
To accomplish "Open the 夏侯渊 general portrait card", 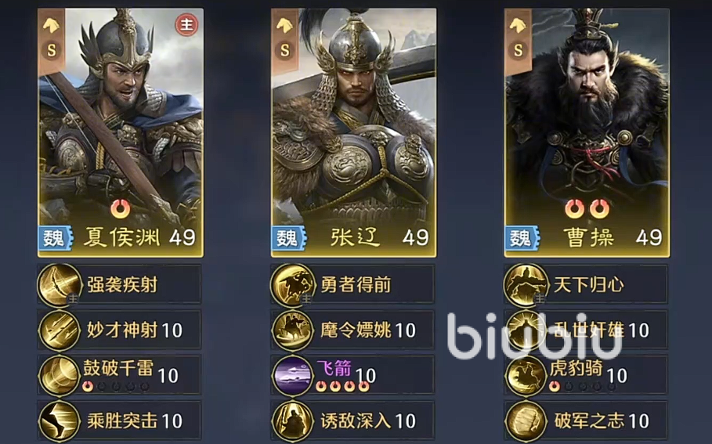I will point(121,132).
